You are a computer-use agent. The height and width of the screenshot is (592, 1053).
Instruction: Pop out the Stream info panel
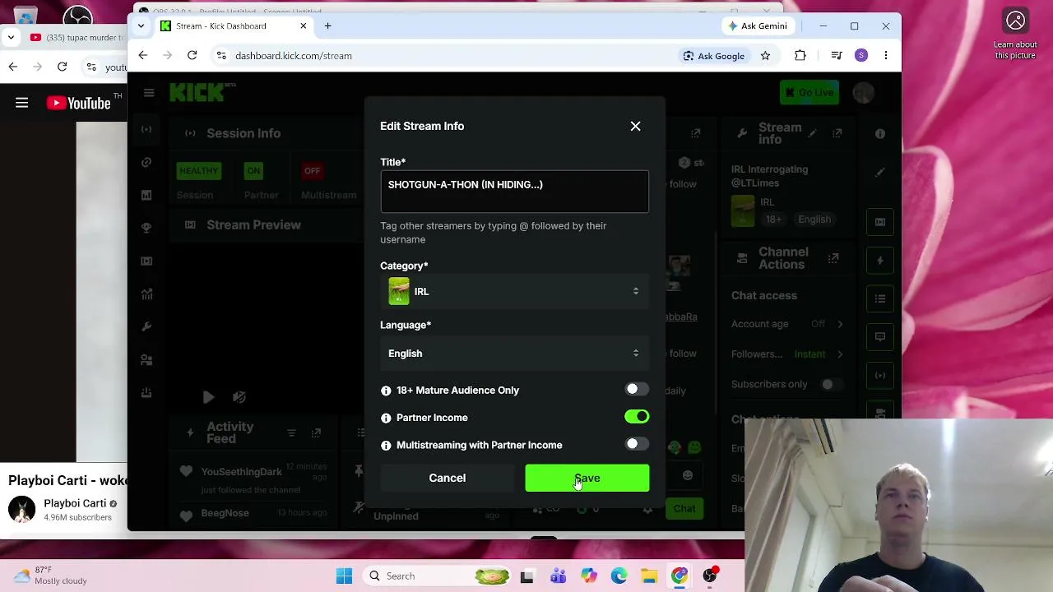click(x=837, y=132)
